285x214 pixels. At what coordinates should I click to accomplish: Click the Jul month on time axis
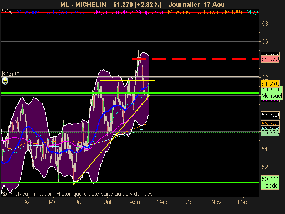[x=108, y=202]
